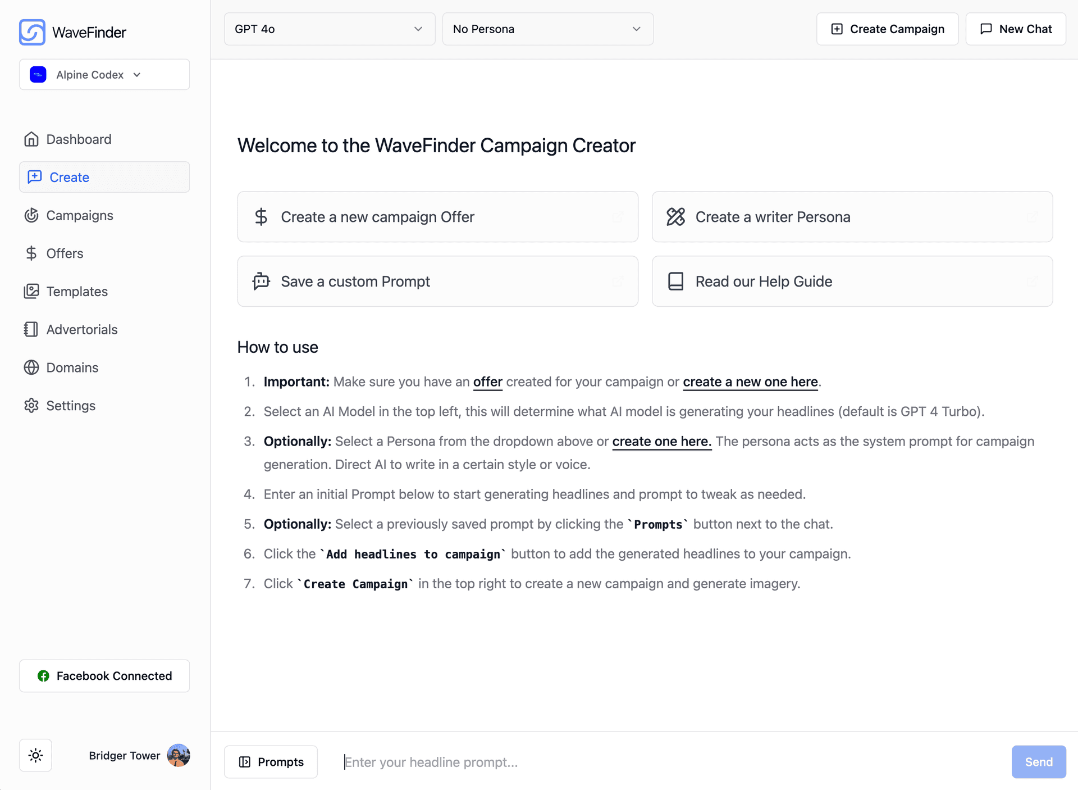Screen dimensions: 1078x790
Task: Click Bridger Tower's profile avatar
Action: [179, 755]
